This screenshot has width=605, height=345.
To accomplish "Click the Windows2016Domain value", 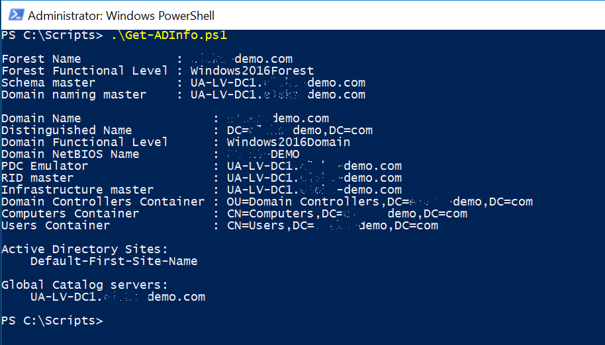I will (x=289, y=142).
